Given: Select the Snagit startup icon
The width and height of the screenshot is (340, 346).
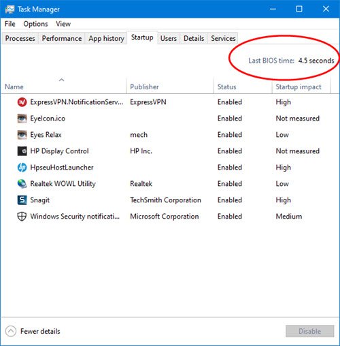Looking at the screenshot, I should (22, 200).
